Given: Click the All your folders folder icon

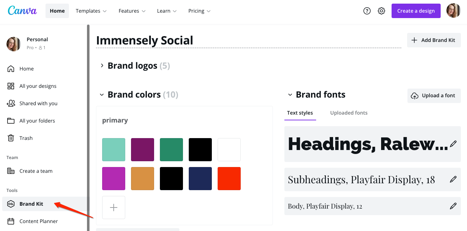Looking at the screenshot, I should [11, 121].
